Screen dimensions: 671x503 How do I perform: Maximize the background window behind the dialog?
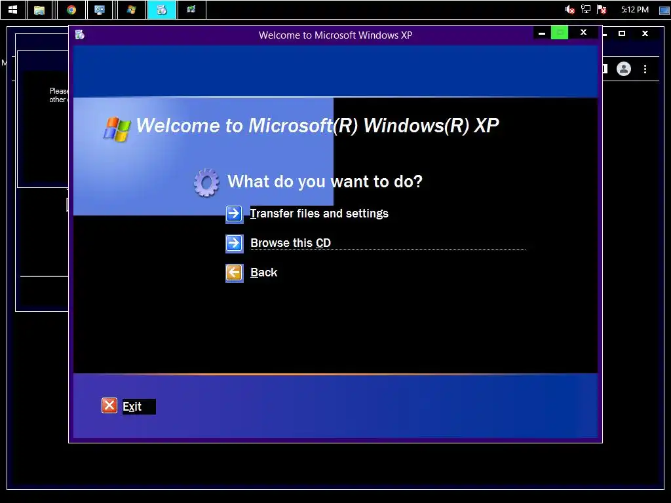pos(622,33)
